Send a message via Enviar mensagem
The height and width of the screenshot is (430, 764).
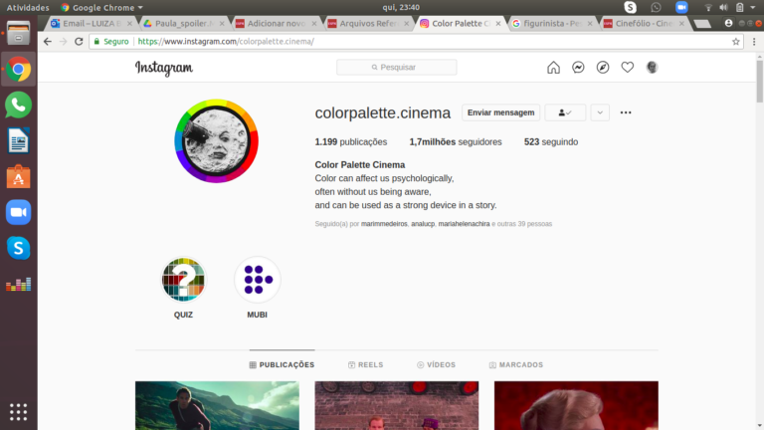click(501, 112)
